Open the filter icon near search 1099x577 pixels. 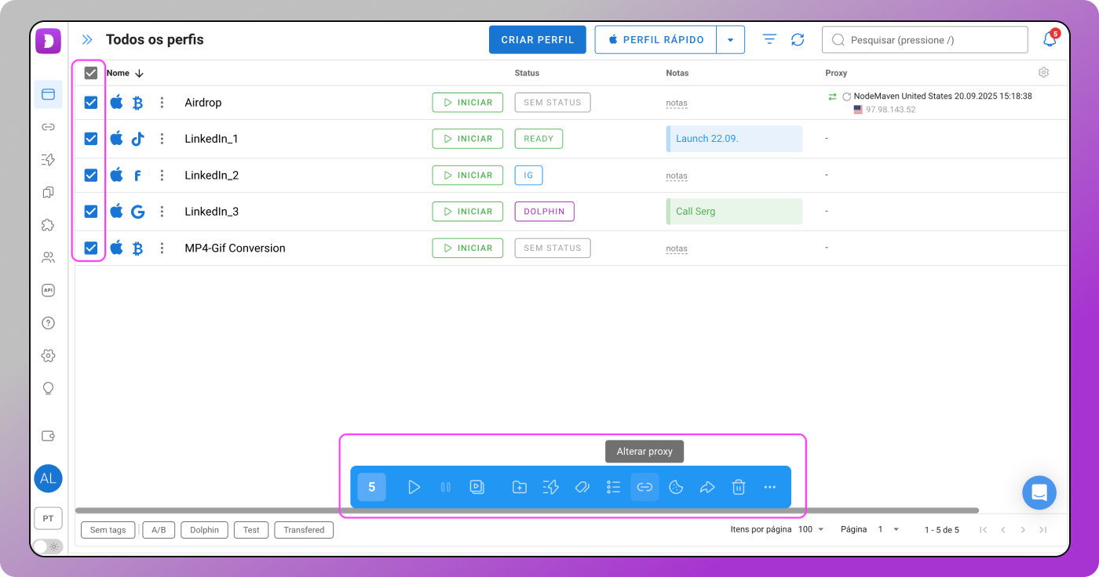(x=769, y=39)
